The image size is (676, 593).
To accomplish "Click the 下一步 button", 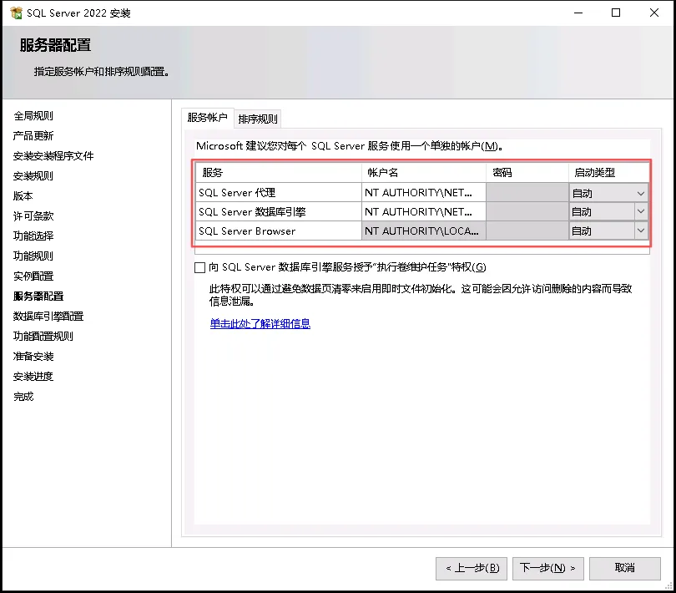I will (547, 568).
